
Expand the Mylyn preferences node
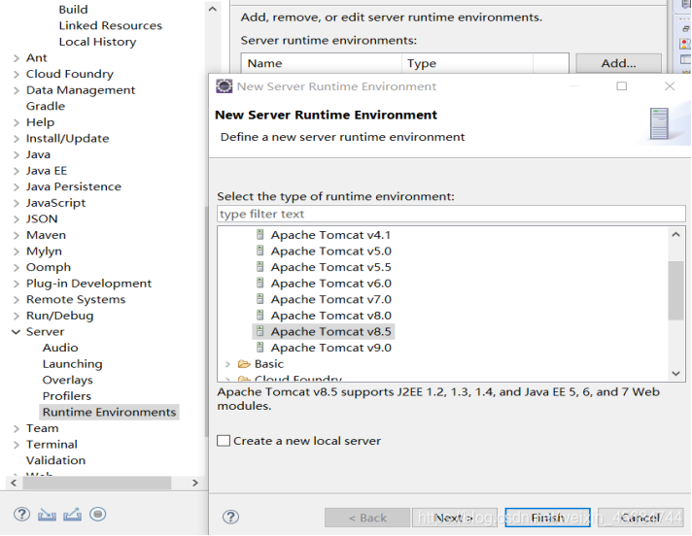[17, 251]
